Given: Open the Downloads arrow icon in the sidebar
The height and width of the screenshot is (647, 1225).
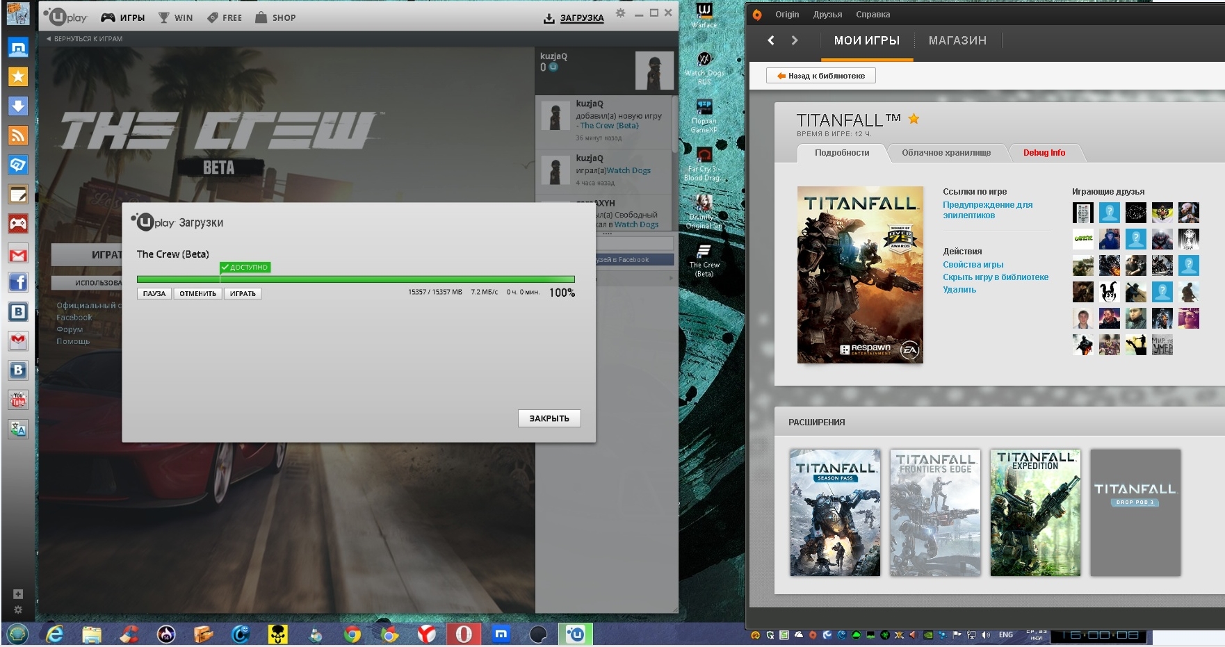Looking at the screenshot, I should [x=18, y=106].
